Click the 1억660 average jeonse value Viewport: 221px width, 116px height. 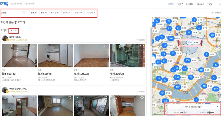210,112
